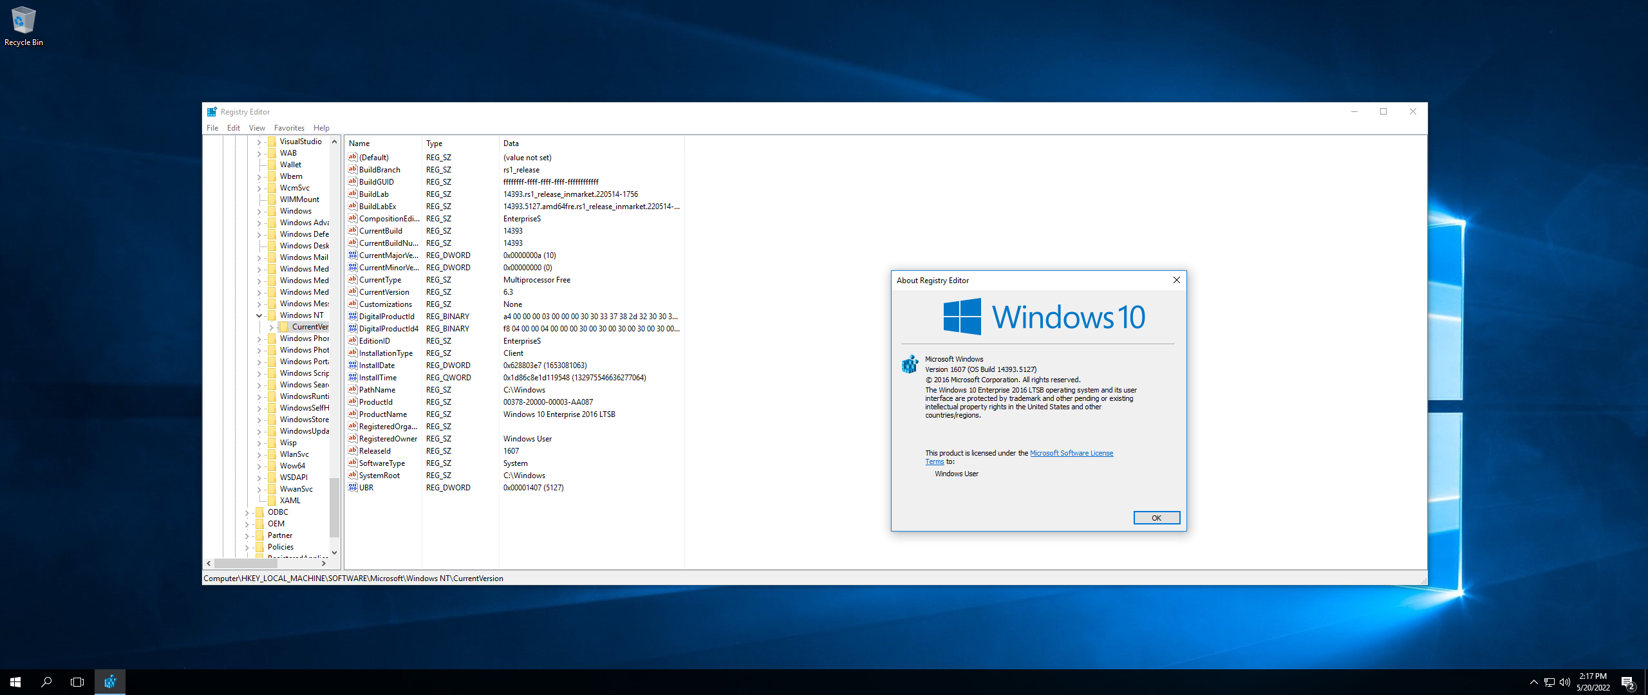Click the Windows NT folder icon
The height and width of the screenshot is (695, 1648).
click(272, 315)
